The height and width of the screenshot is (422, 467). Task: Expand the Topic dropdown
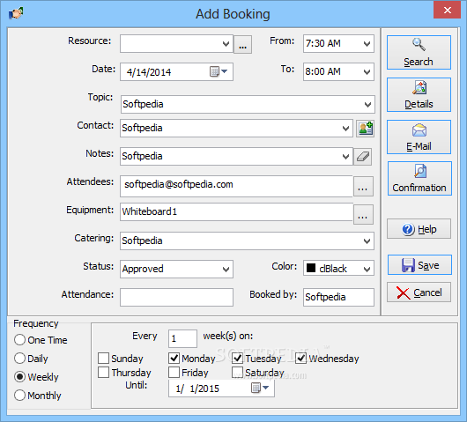point(367,105)
